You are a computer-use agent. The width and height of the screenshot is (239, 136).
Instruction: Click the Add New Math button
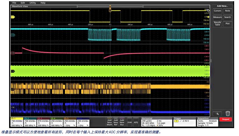coord(109,122)
